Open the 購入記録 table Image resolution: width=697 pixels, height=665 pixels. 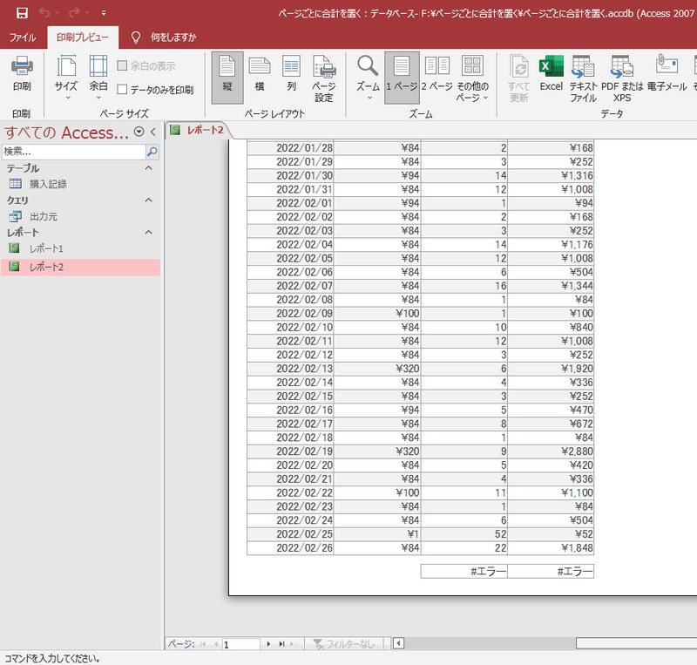click(x=48, y=184)
